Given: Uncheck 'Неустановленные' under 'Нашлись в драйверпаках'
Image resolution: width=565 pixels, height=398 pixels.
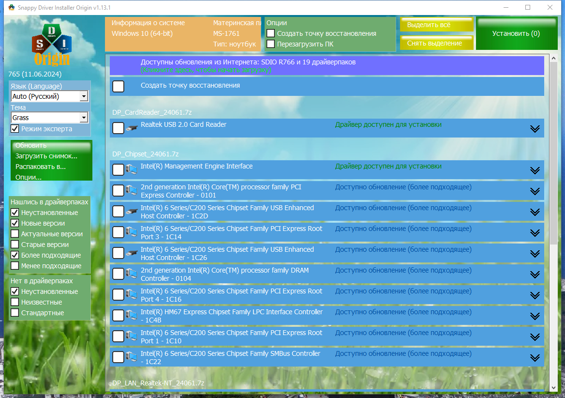Looking at the screenshot, I should [x=15, y=213].
